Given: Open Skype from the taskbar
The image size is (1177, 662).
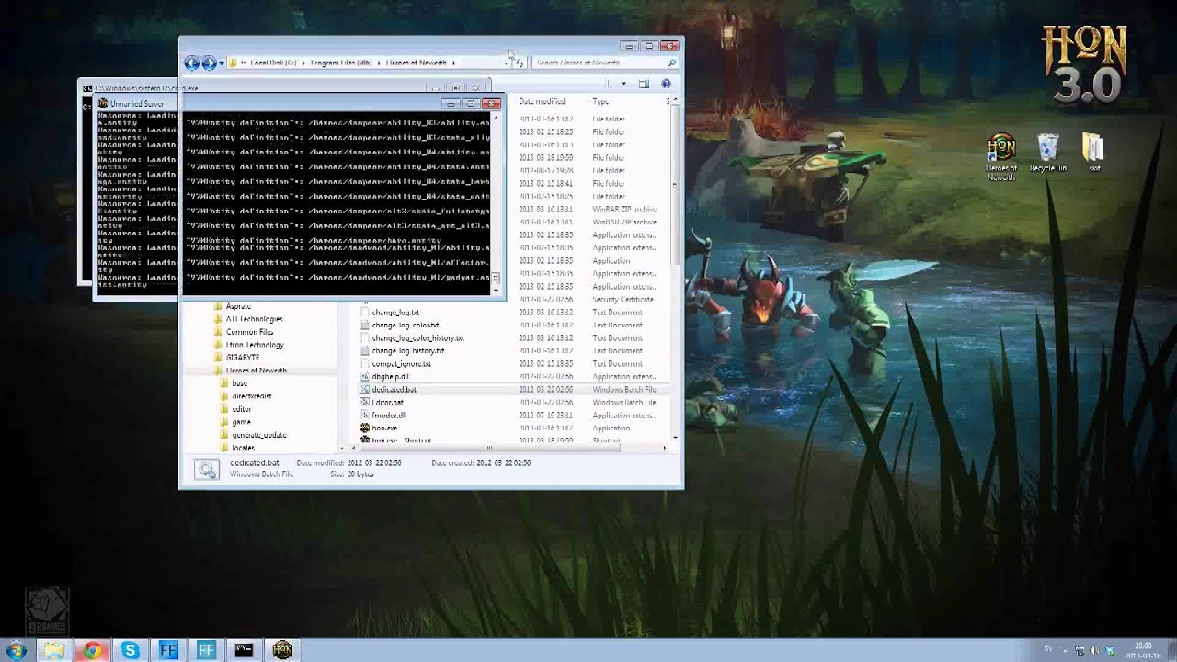Looking at the screenshot, I should [130, 650].
